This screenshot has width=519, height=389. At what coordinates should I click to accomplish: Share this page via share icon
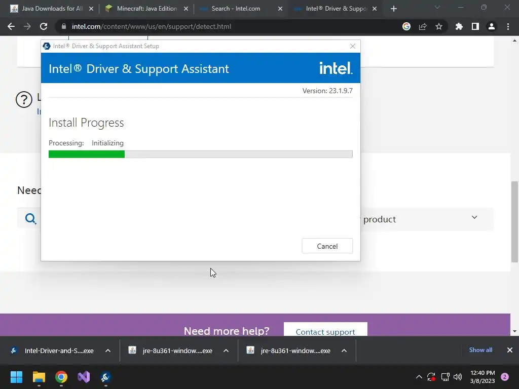click(x=423, y=26)
